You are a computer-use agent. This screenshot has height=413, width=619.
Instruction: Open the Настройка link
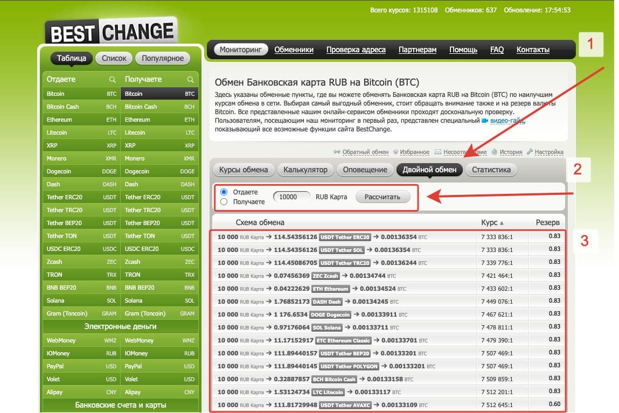[549, 152]
